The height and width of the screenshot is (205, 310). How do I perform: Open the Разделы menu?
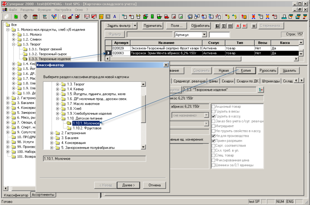click(27, 10)
